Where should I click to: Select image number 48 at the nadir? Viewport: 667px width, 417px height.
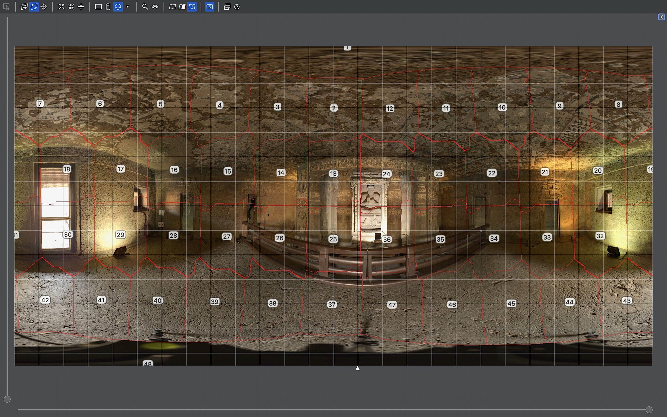(x=148, y=364)
